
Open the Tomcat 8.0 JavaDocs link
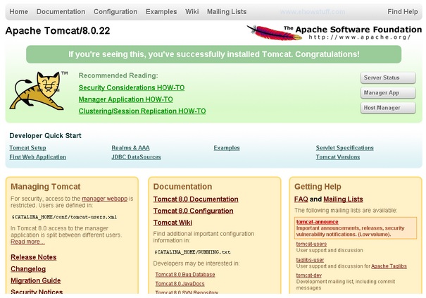180,284
